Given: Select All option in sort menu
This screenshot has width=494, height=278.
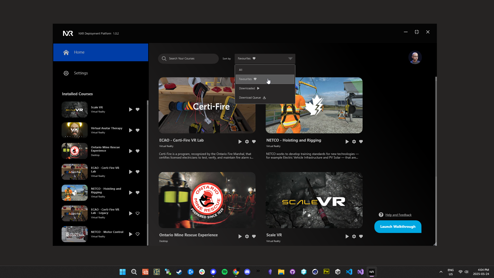Looking at the screenshot, I should pos(241,70).
